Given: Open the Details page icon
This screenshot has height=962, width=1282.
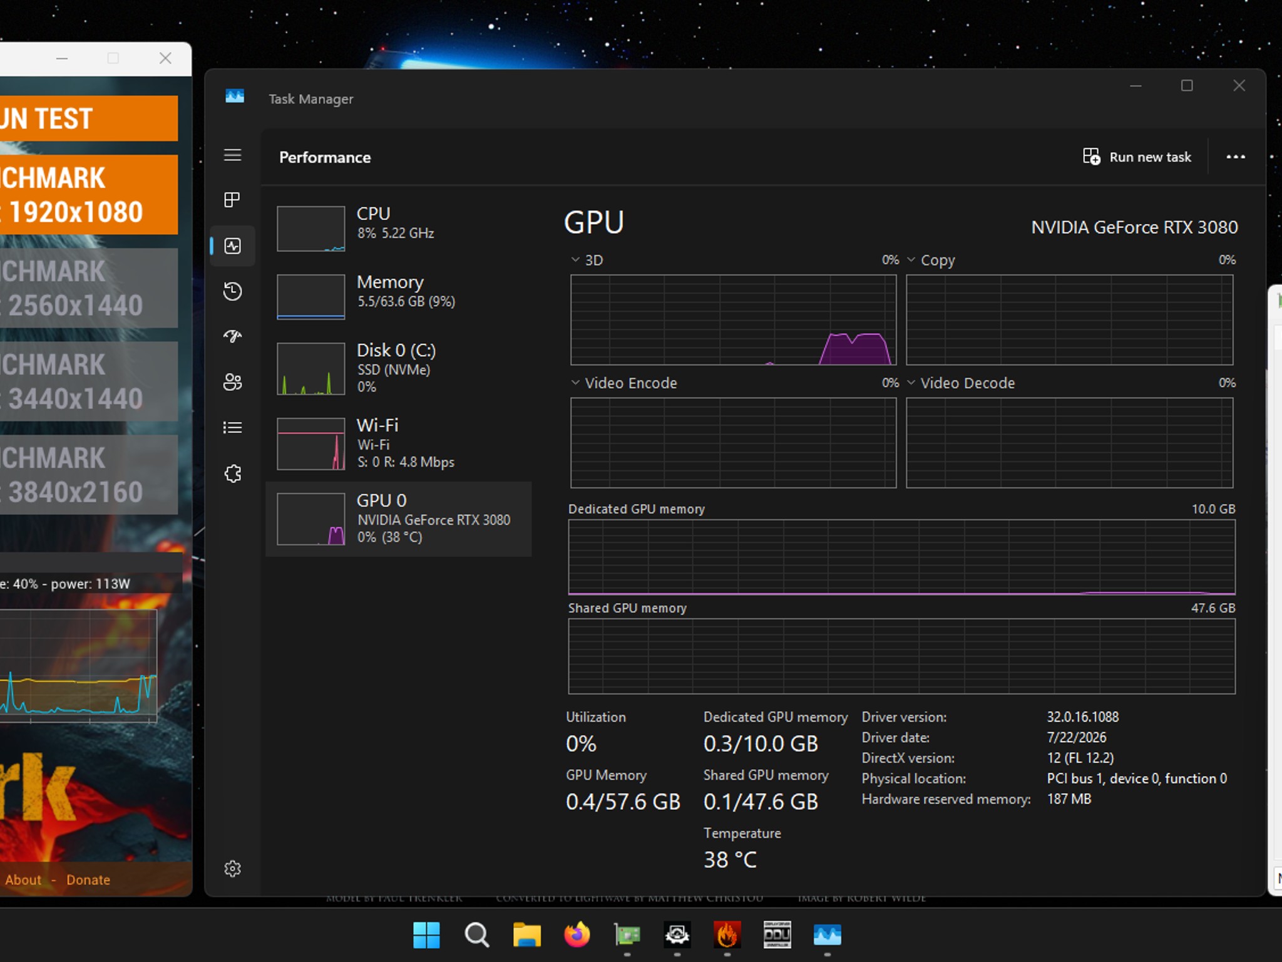Looking at the screenshot, I should tap(232, 428).
